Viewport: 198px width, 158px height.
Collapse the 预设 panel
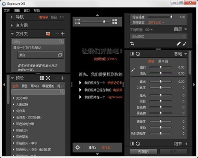click(12, 78)
